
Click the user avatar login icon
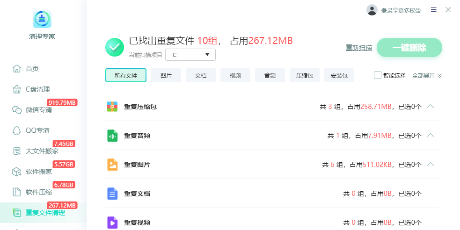[372, 10]
